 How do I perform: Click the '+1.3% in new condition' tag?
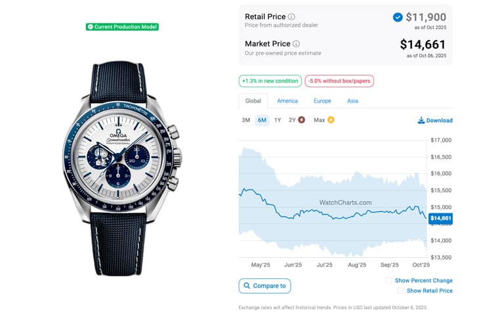pyautogui.click(x=270, y=81)
